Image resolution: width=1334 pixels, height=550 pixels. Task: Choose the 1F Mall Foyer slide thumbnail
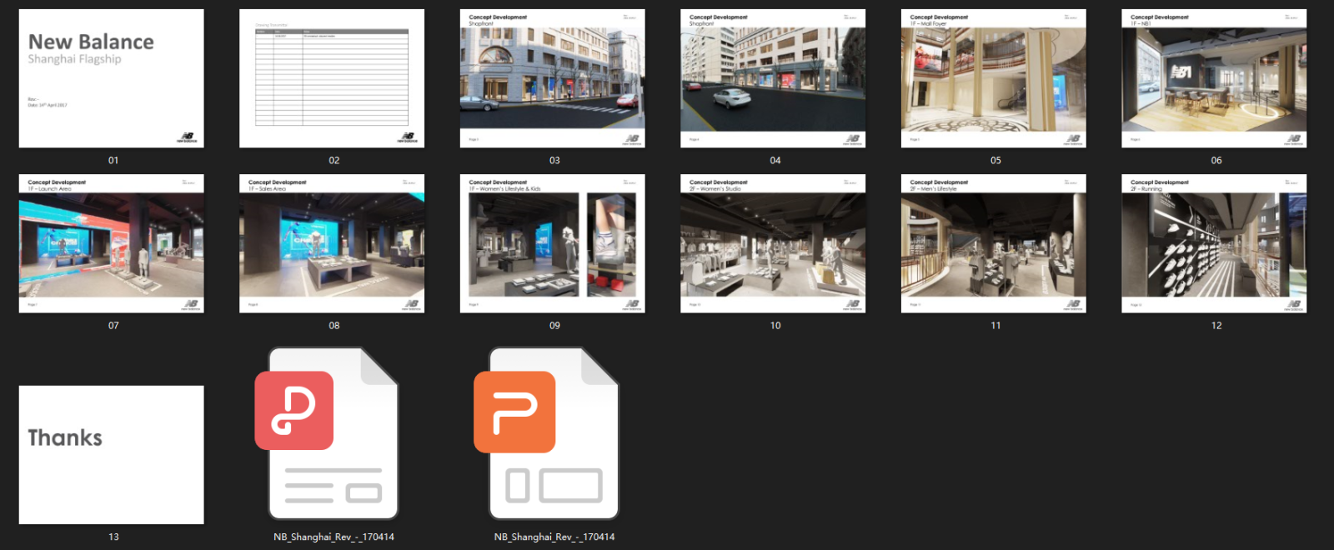[994, 78]
